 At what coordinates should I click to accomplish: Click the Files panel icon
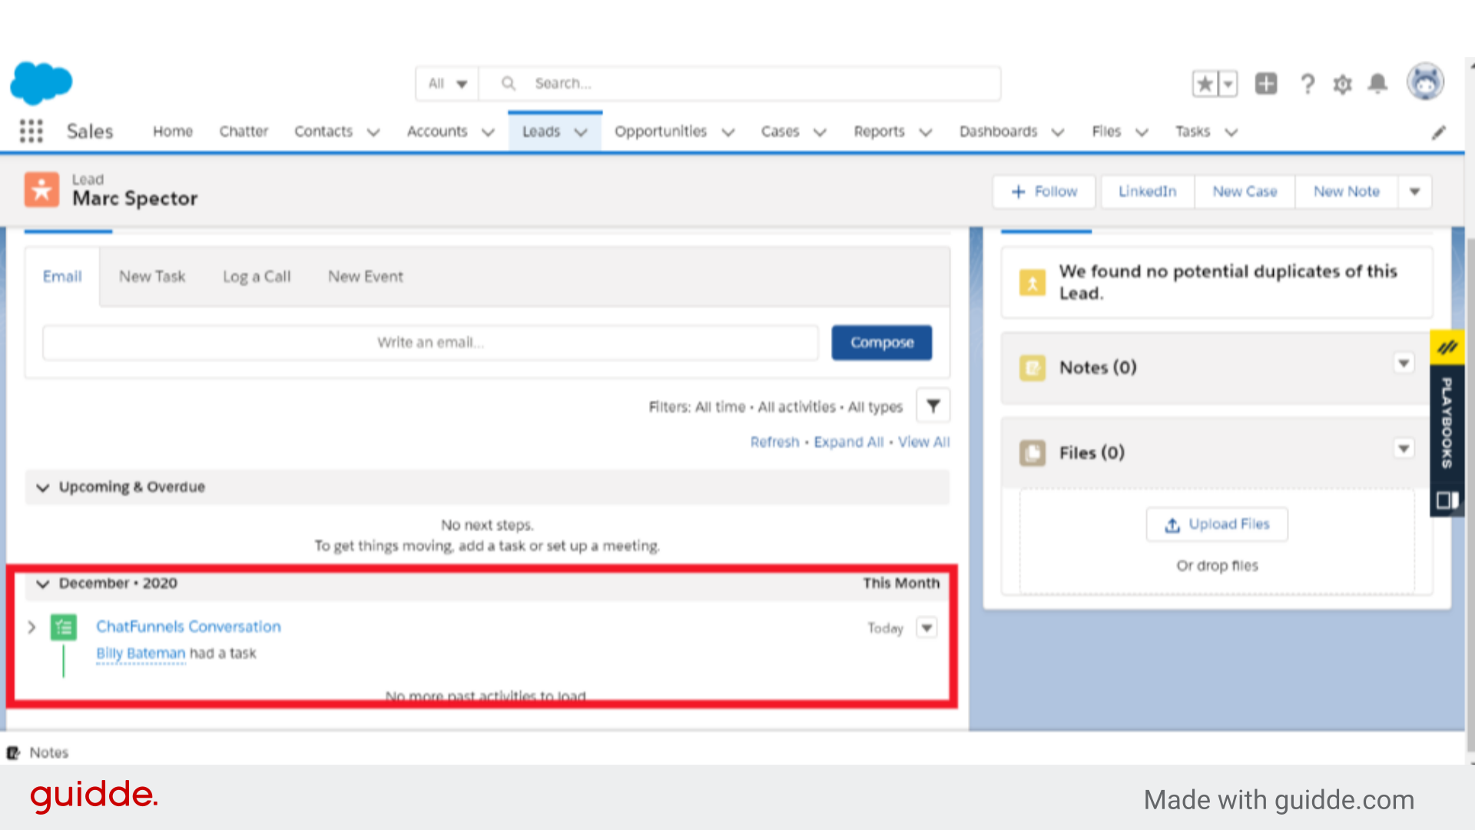[1032, 453]
